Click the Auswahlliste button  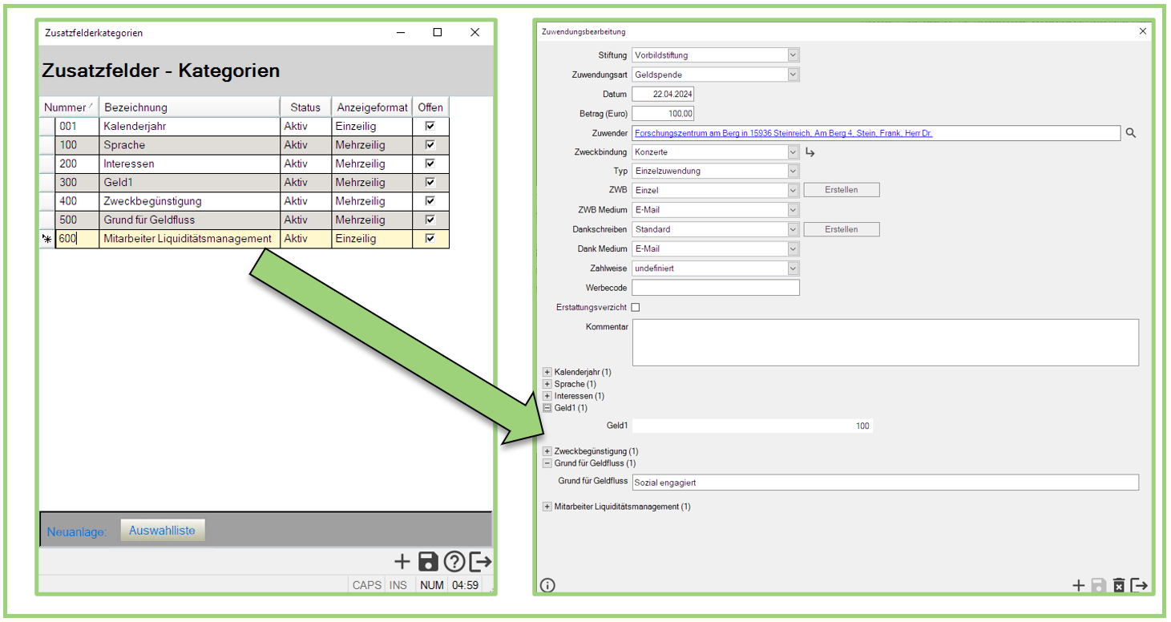pos(163,531)
